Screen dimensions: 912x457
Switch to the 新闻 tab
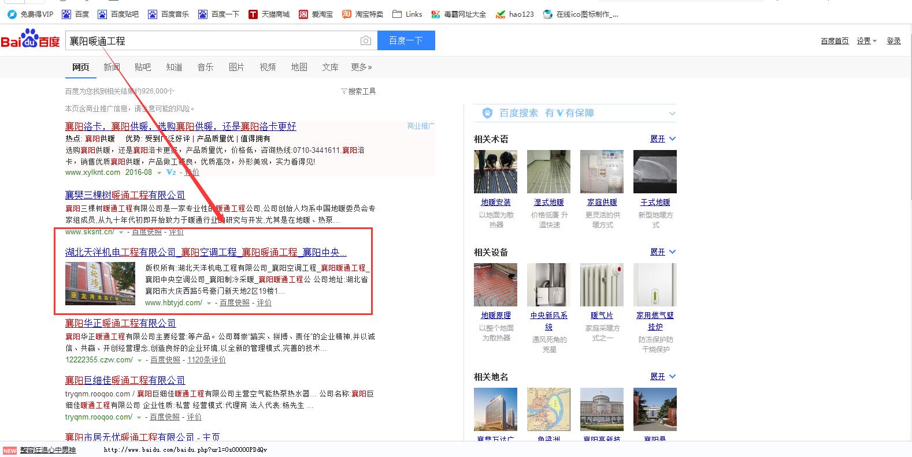(x=112, y=67)
